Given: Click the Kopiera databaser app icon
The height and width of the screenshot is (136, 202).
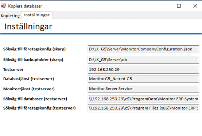Looking at the screenshot, I should coord(4,6).
